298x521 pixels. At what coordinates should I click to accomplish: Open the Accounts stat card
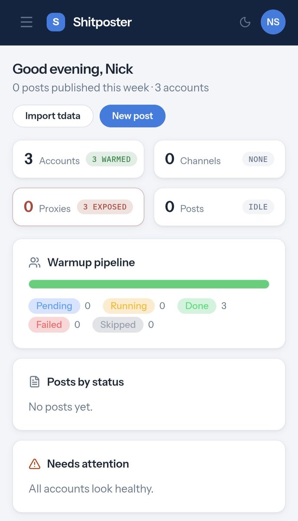click(x=78, y=159)
